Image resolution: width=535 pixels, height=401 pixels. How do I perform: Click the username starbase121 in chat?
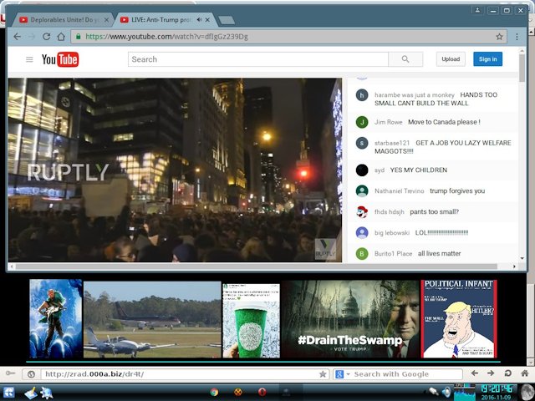392,143
